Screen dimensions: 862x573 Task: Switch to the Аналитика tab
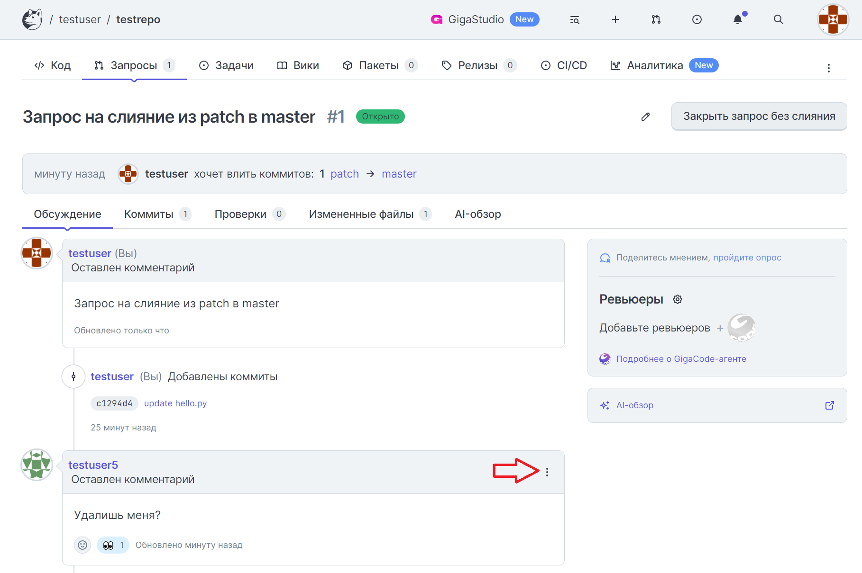point(664,65)
